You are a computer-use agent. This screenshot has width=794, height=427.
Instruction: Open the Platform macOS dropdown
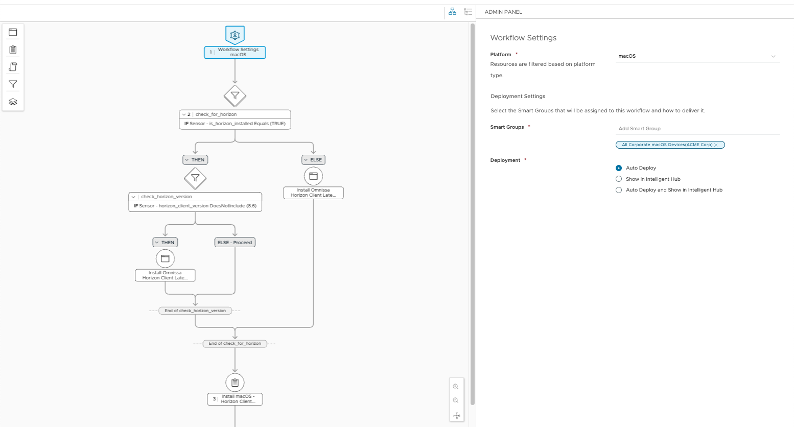(x=697, y=56)
